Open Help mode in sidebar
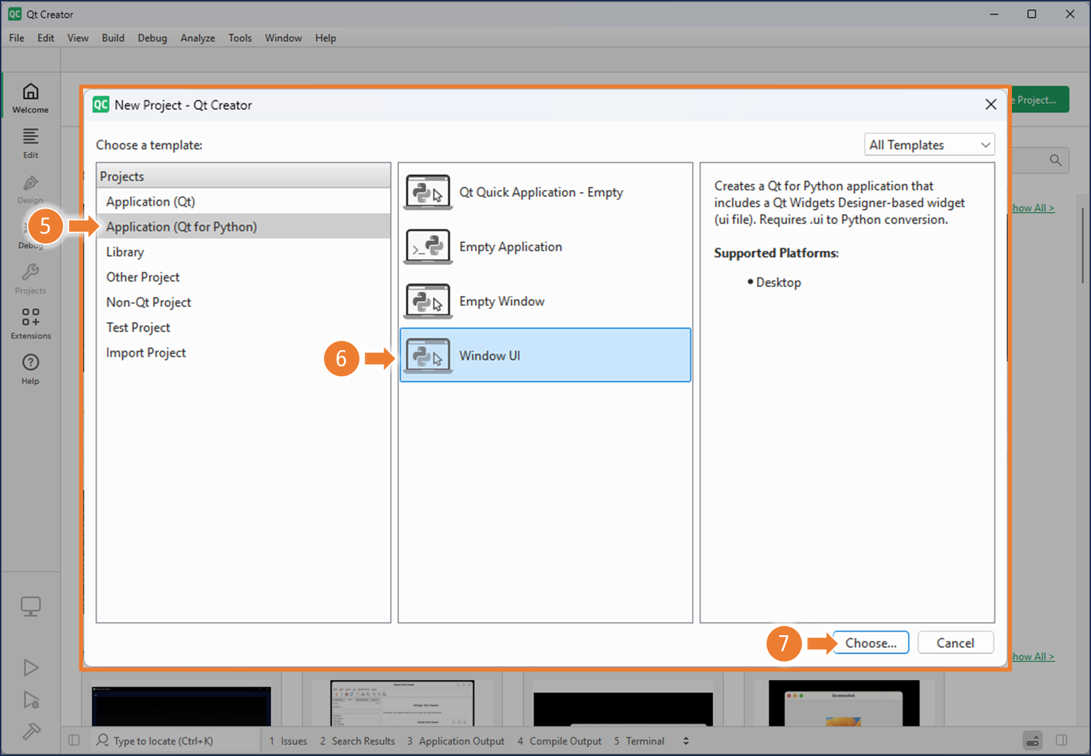Screen dimensions: 1091x756 click(x=30, y=370)
